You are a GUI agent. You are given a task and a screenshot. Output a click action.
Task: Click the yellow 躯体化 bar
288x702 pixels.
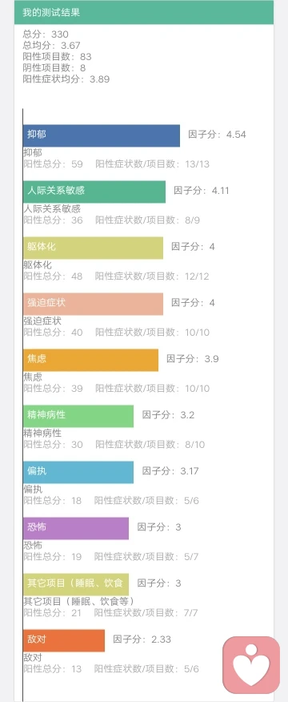coord(93,248)
